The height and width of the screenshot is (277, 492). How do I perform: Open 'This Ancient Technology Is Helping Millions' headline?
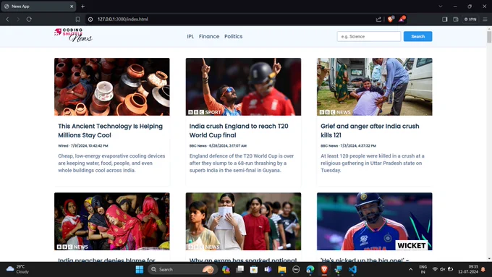coord(111,130)
